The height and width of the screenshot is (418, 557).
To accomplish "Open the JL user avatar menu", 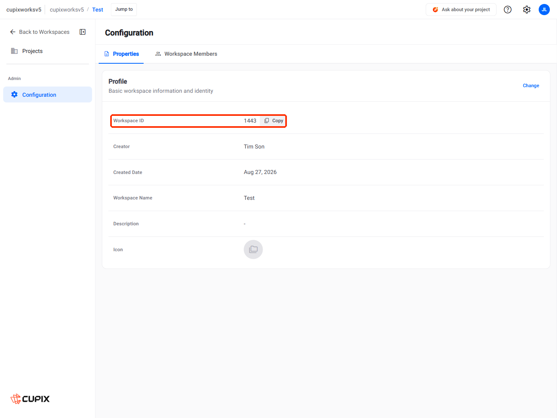I will click(x=544, y=10).
